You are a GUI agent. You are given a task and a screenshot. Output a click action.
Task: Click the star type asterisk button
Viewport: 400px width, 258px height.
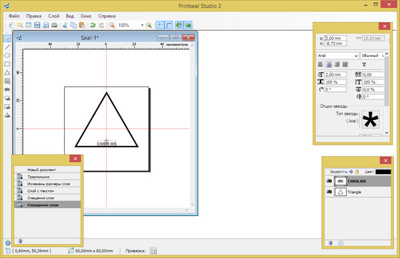[x=370, y=119]
